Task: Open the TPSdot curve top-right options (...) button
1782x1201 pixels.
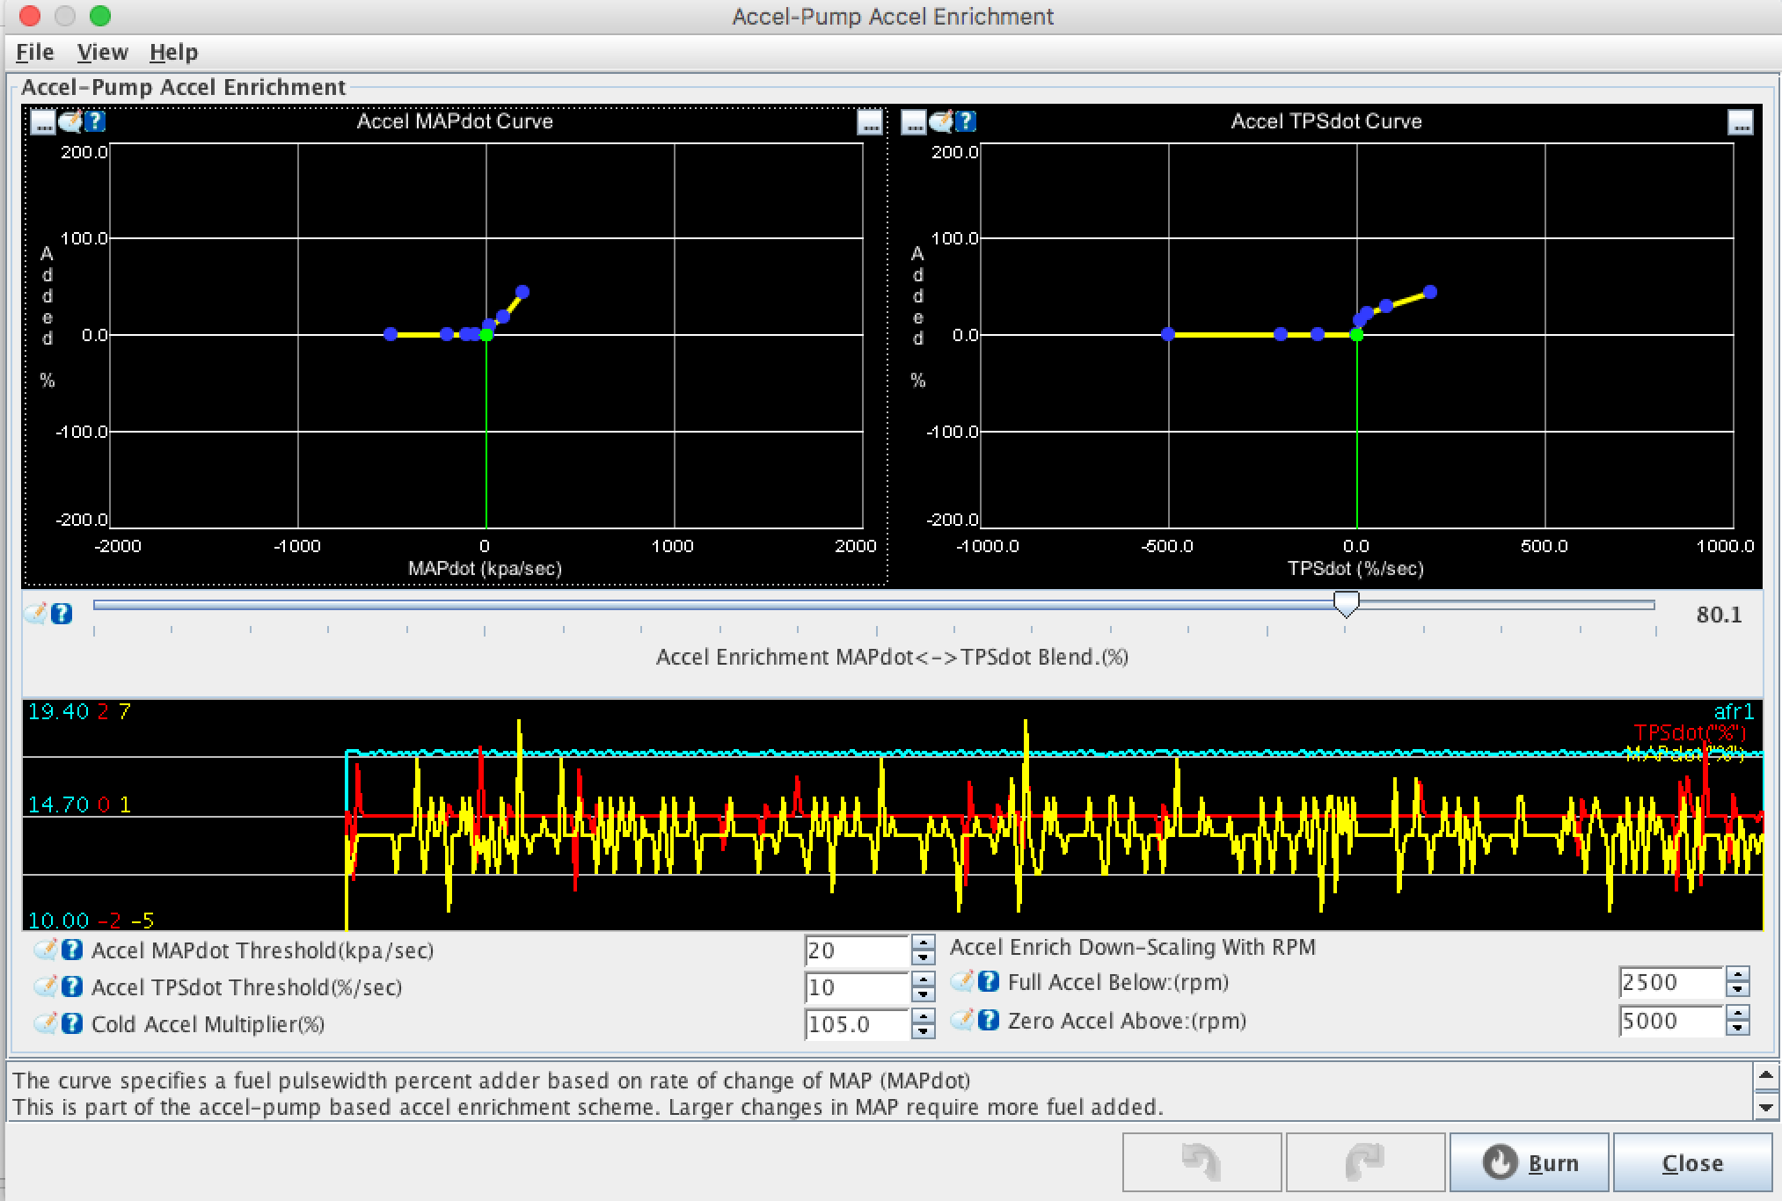Action: pos(1740,122)
